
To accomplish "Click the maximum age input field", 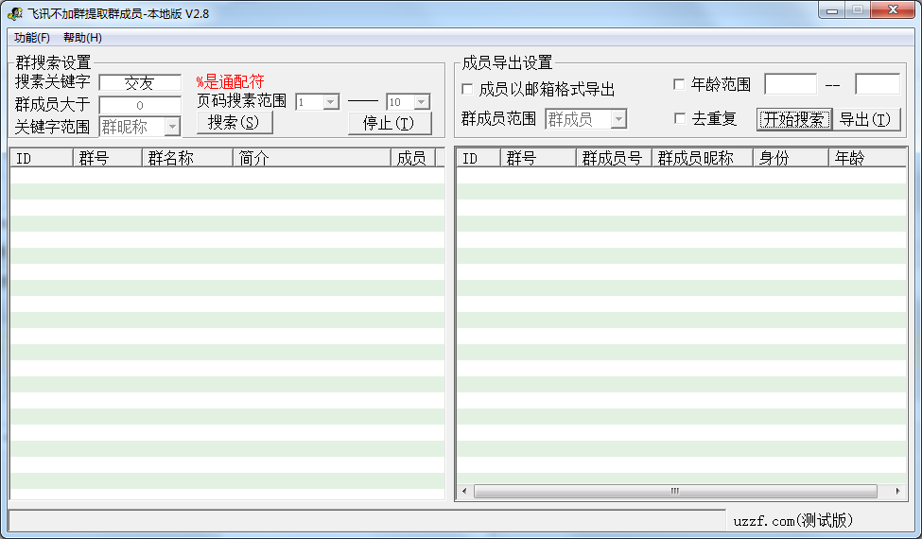I will coord(878,84).
